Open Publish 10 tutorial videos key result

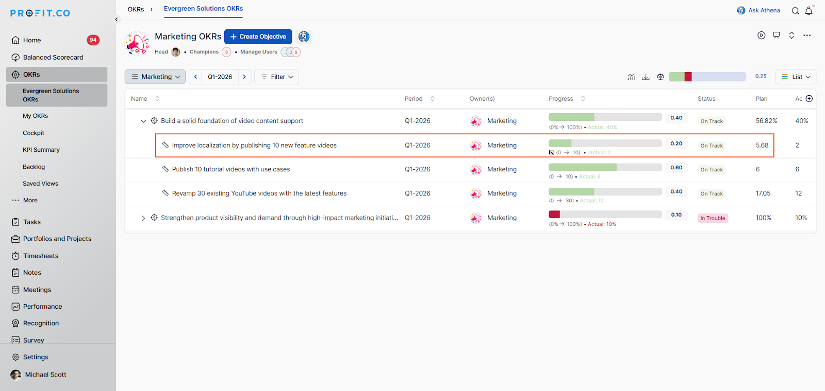(x=231, y=169)
